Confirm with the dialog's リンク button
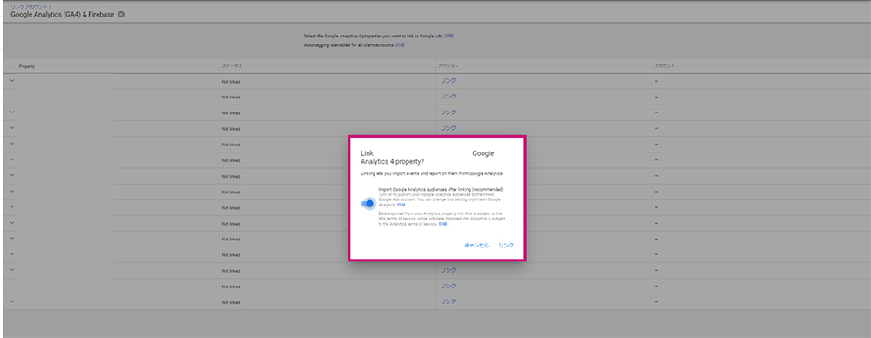This screenshot has width=871, height=338. click(506, 245)
